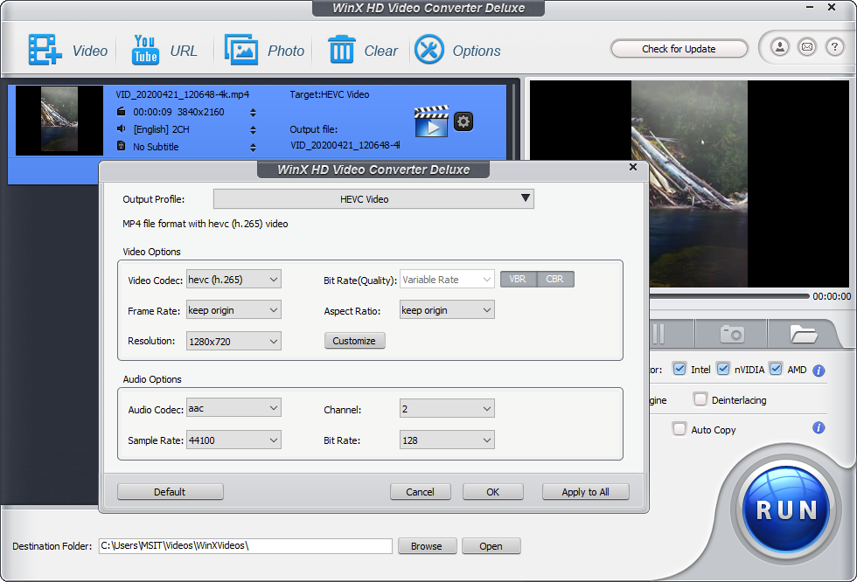Click the mail envelope icon near top right
This screenshot has width=857, height=582.
pos(805,47)
